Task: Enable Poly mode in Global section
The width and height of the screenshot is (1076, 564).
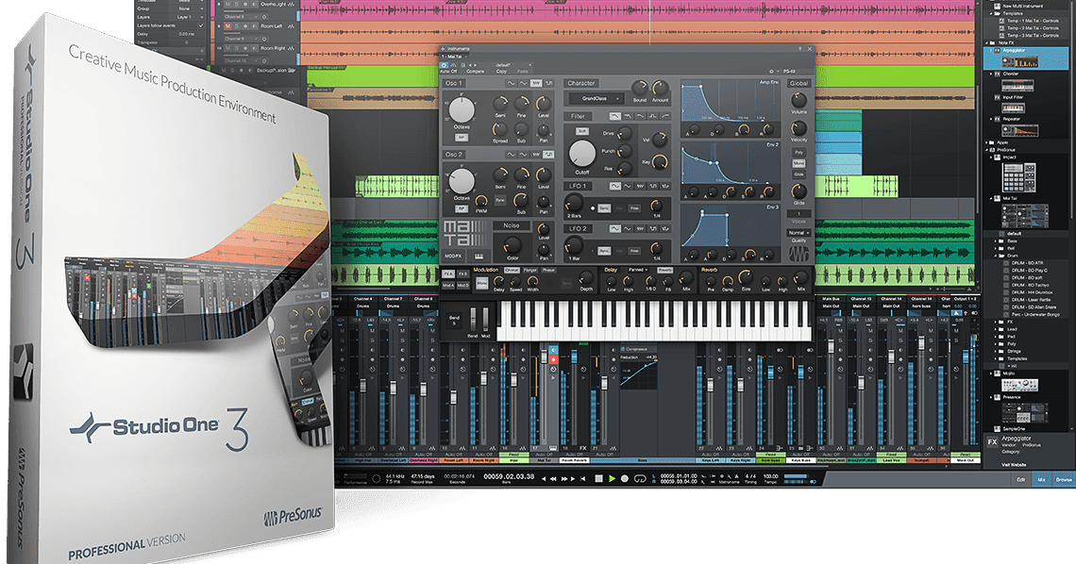Action: [799, 153]
